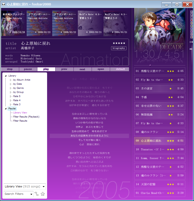The height and width of the screenshot is (201, 194).
Task: Open the Search Filters combo box
Action: [18, 194]
